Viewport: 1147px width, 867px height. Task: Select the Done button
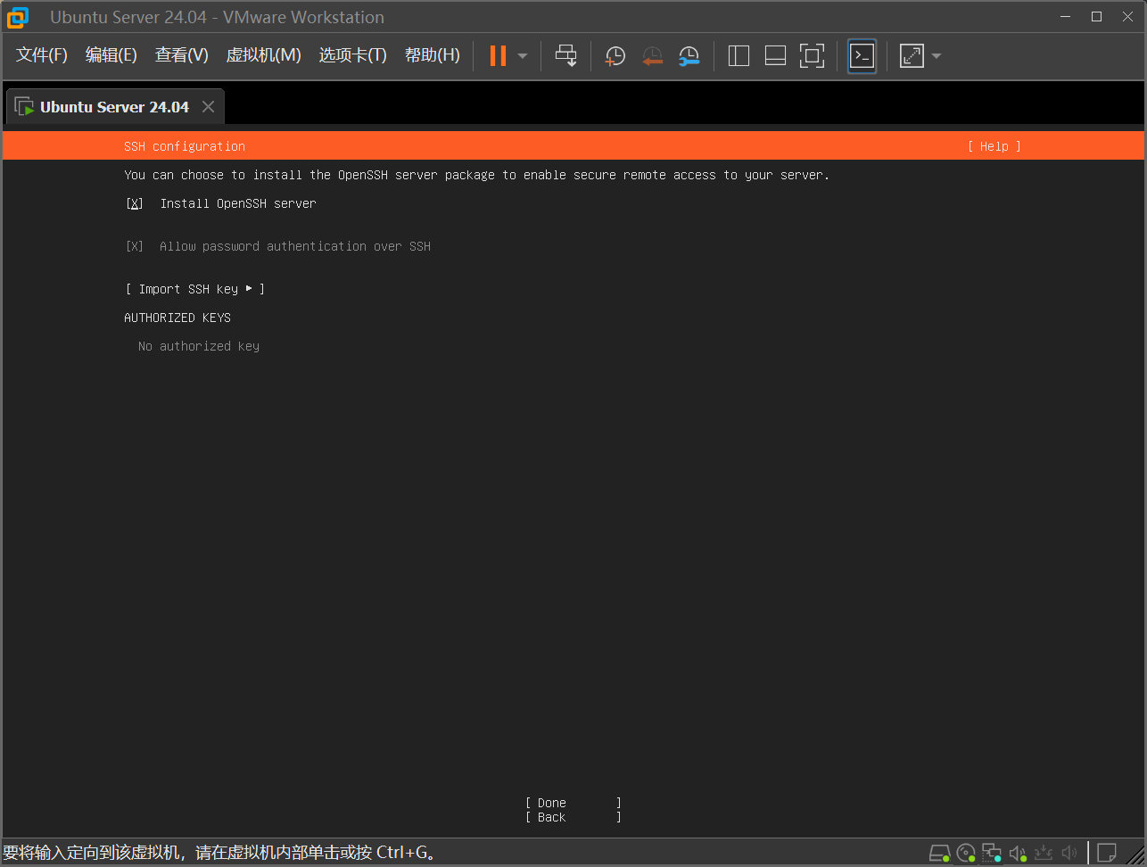(x=573, y=803)
